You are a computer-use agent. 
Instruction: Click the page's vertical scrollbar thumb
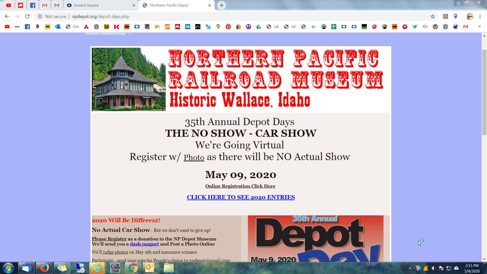click(x=484, y=93)
